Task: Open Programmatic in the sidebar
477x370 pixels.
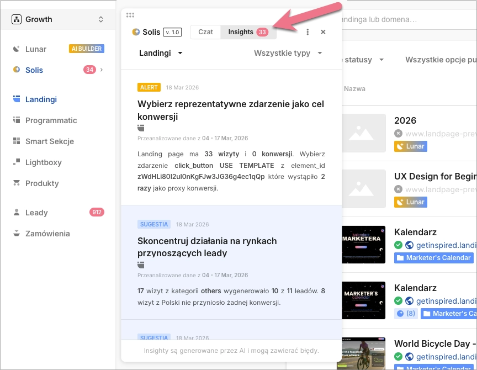Action: (x=51, y=120)
